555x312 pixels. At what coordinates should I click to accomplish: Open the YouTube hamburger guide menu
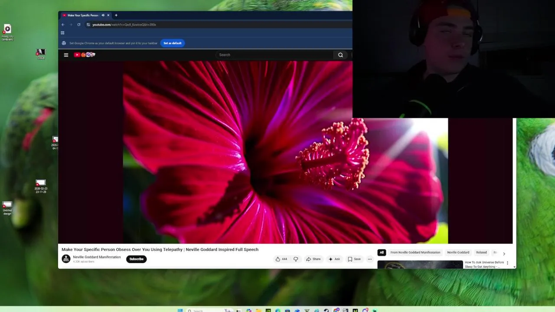[x=66, y=55]
